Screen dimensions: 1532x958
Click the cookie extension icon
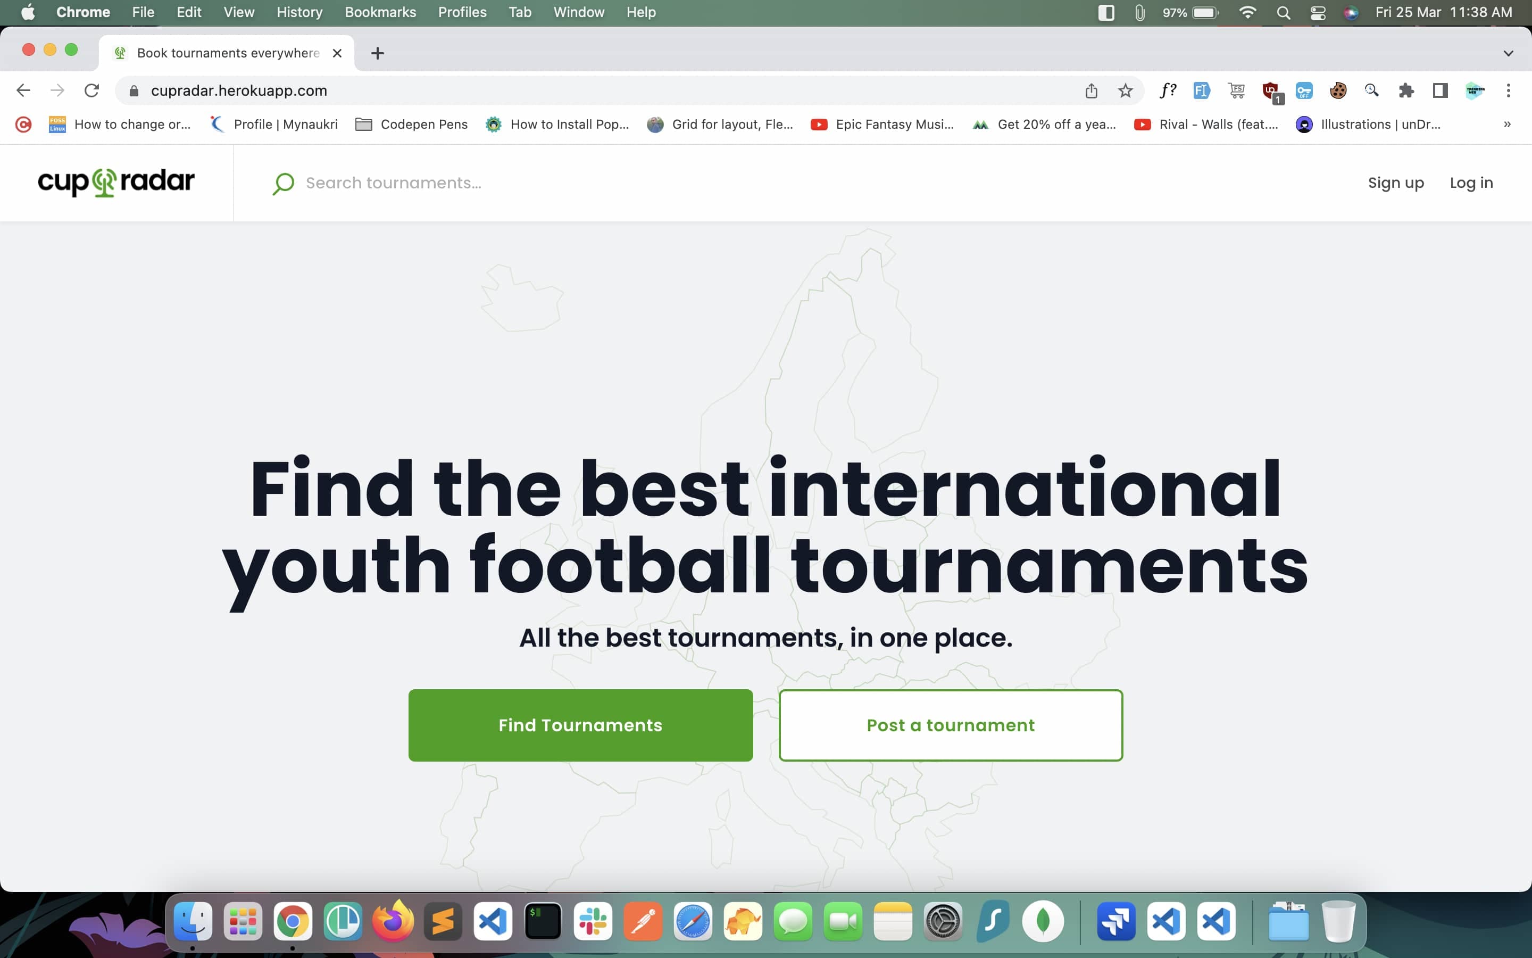click(x=1338, y=90)
